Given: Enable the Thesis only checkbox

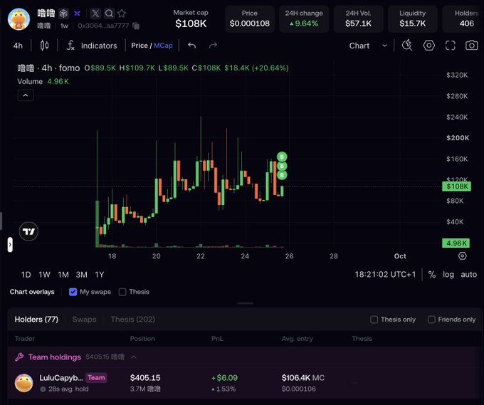Looking at the screenshot, I should pos(374,320).
